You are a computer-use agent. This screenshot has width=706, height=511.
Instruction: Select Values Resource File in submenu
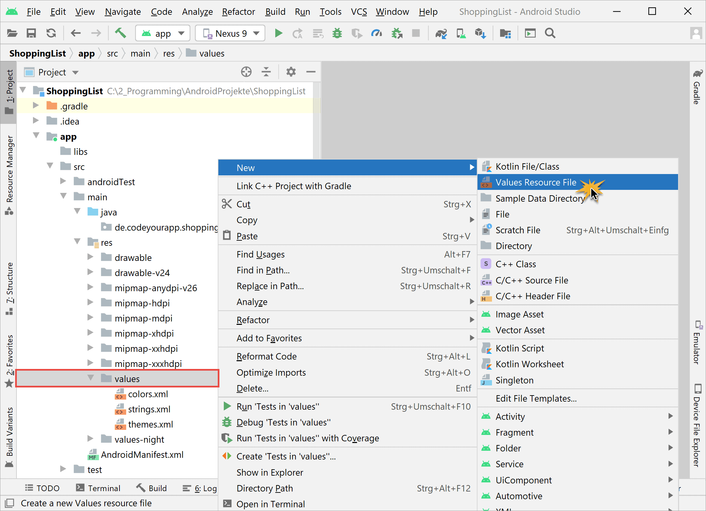click(577, 182)
